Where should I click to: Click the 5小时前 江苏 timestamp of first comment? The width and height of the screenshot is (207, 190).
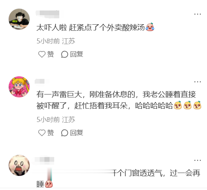click(56, 41)
